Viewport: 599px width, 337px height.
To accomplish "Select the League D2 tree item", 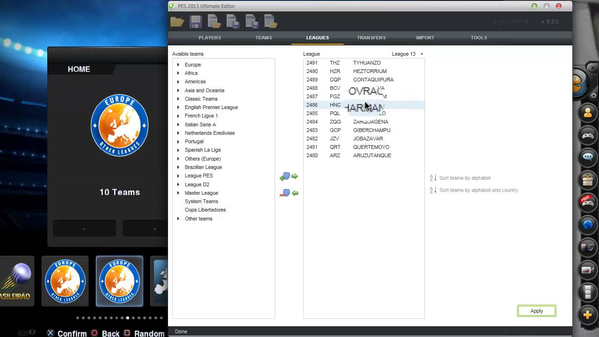I will (197, 184).
